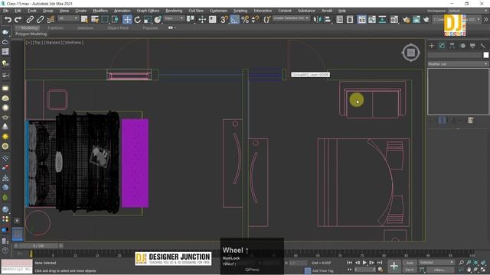This screenshot has height=275, width=490.
Task: Open the Utilities command panel tab
Action: [483, 46]
